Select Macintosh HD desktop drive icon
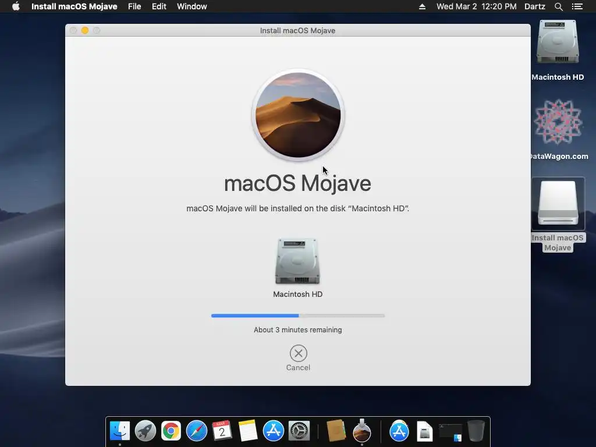 (x=558, y=42)
